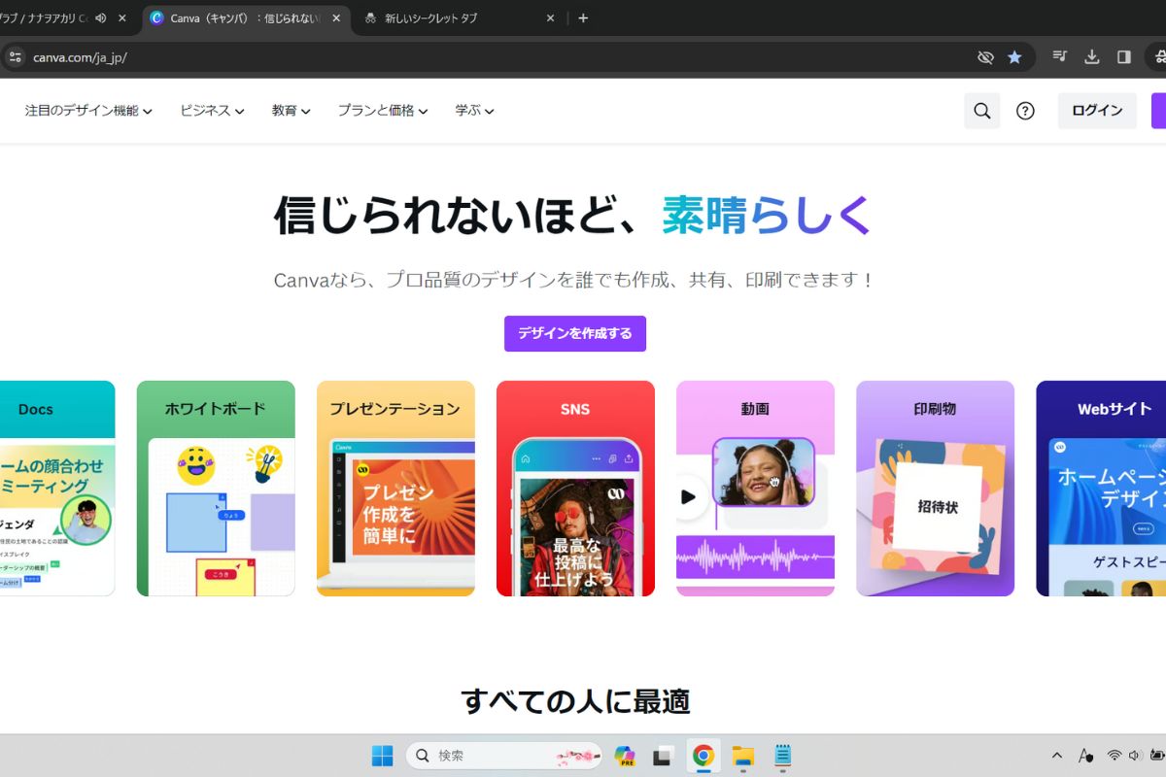The width and height of the screenshot is (1166, 777).
Task: Close the ナナヲアカリ tab
Action: coord(122,17)
